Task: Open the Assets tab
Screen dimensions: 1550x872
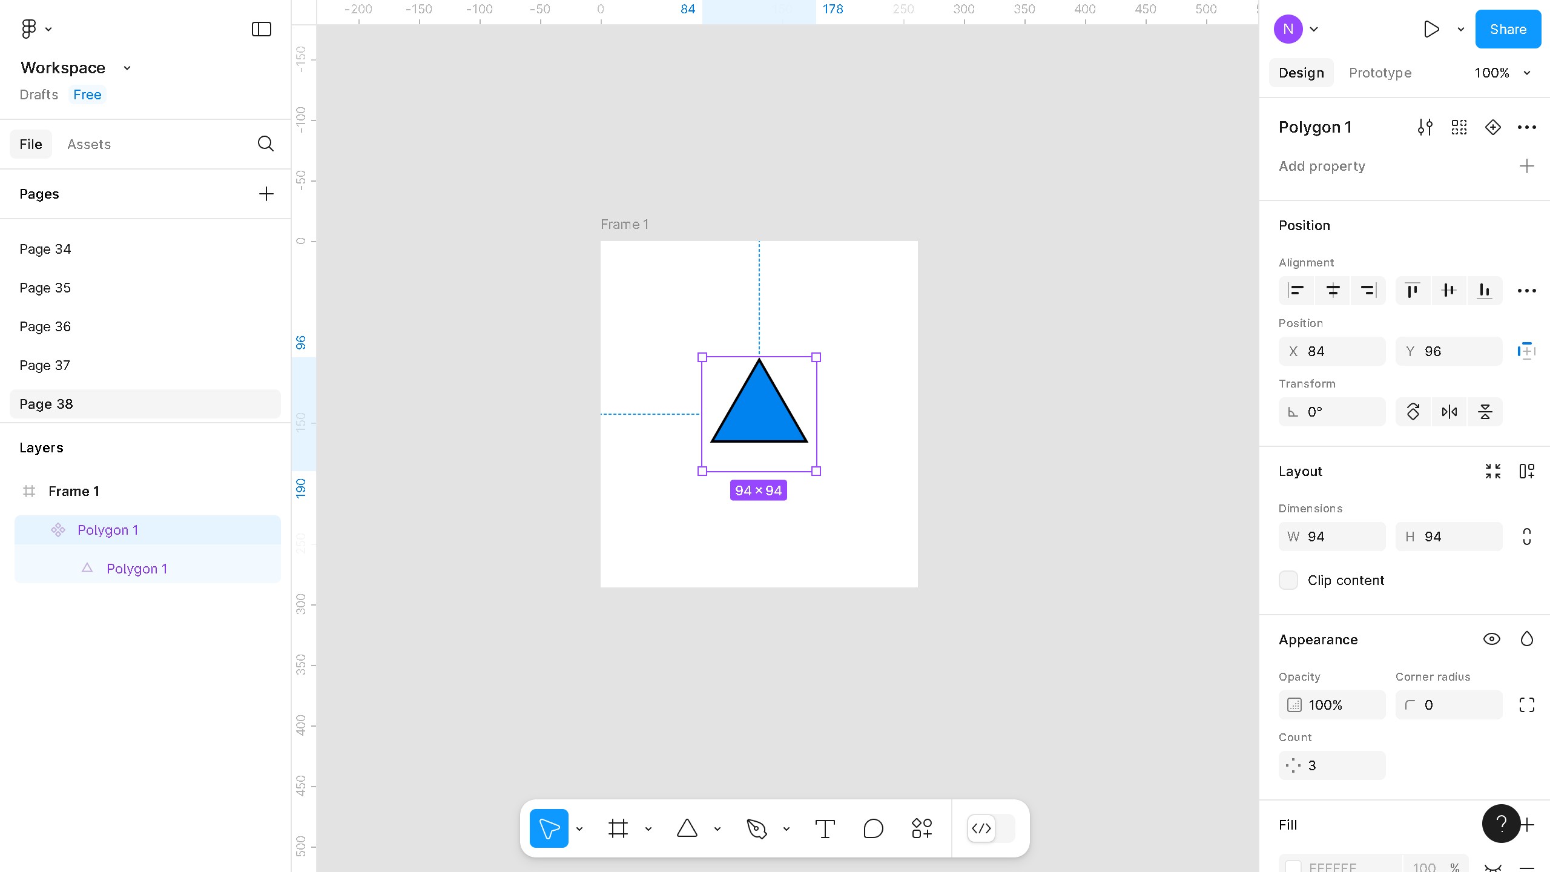Action: tap(89, 144)
